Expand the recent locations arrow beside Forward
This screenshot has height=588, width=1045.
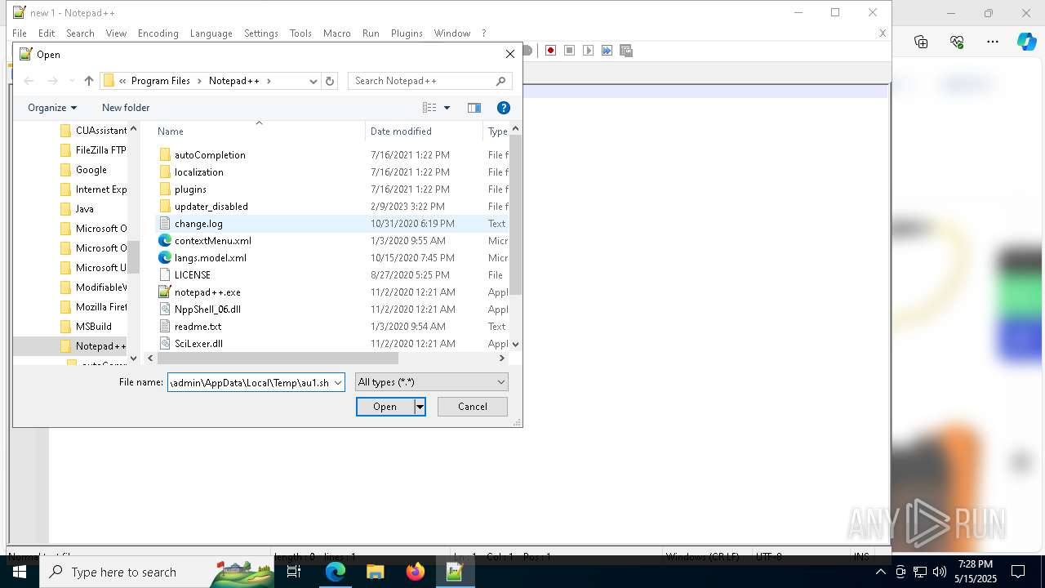click(72, 81)
